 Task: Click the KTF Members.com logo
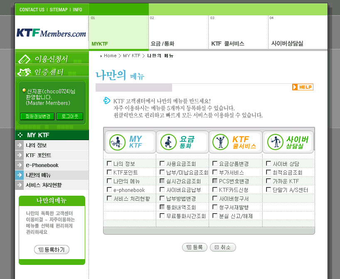[51, 33]
